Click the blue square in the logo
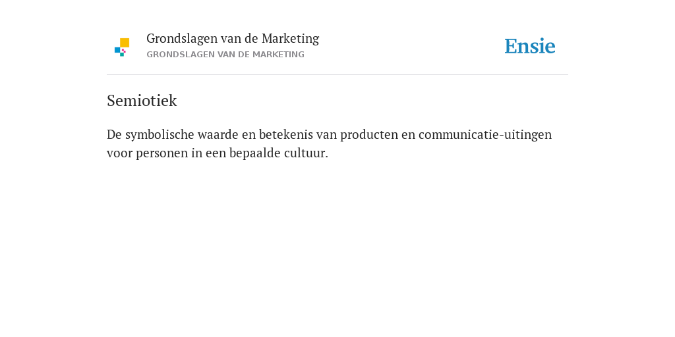Screen dimensions: 675x337 tap(117, 50)
